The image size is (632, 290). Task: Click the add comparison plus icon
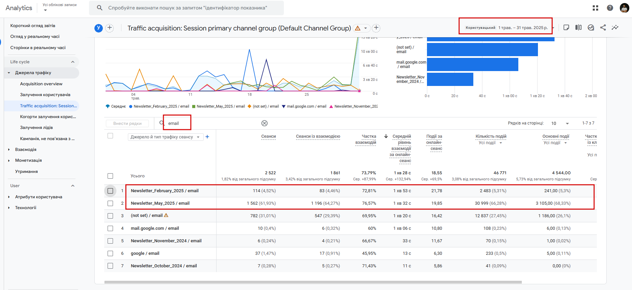click(x=110, y=28)
